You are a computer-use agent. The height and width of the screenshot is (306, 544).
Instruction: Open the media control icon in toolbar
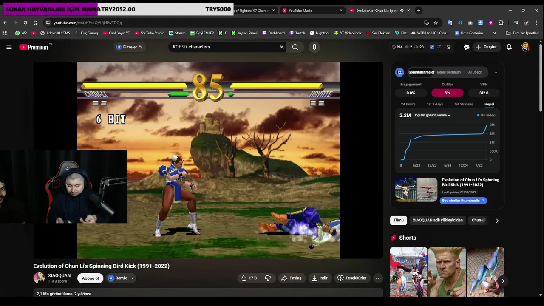pos(516,23)
